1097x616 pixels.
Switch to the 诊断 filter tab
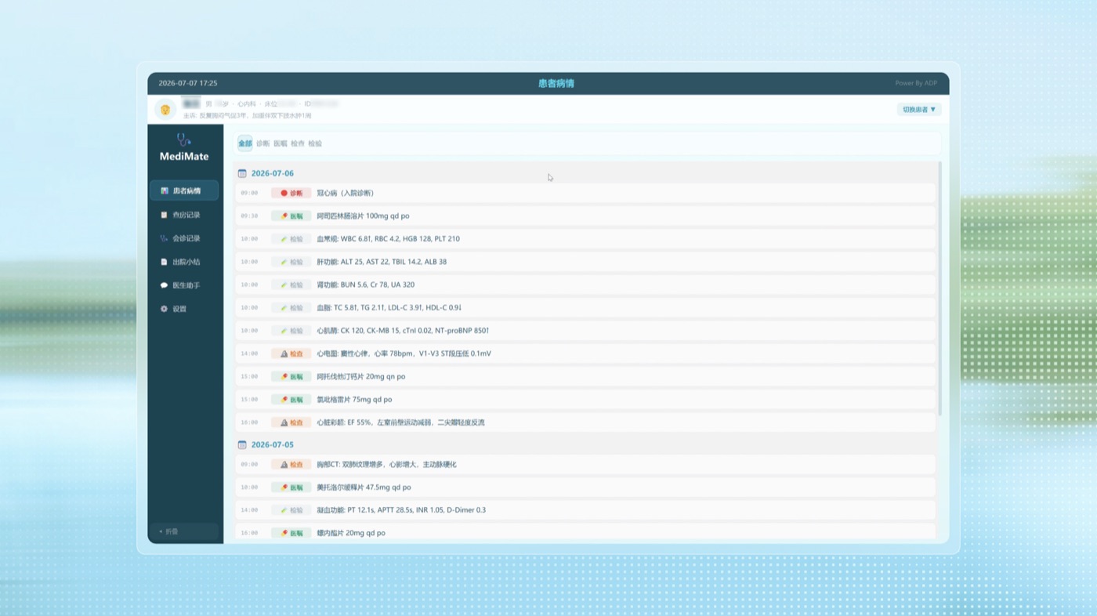262,143
